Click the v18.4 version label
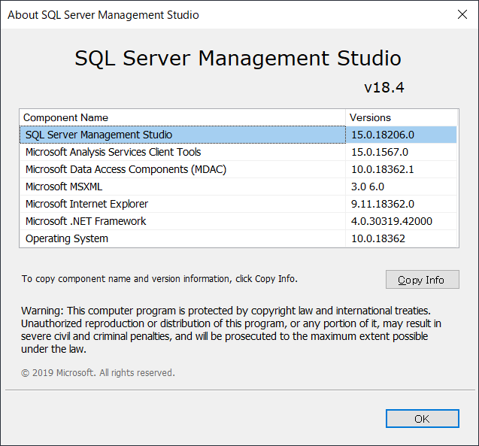Image resolution: width=479 pixels, height=446 pixels. 384,87
